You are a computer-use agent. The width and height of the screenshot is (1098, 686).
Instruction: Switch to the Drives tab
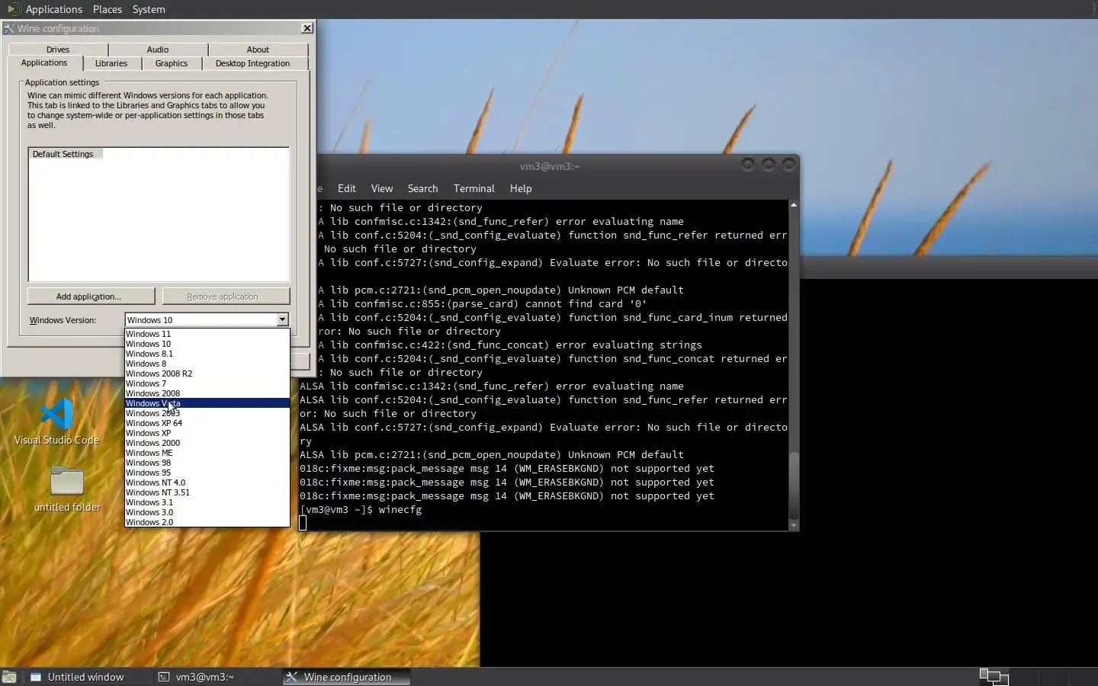[x=58, y=50]
